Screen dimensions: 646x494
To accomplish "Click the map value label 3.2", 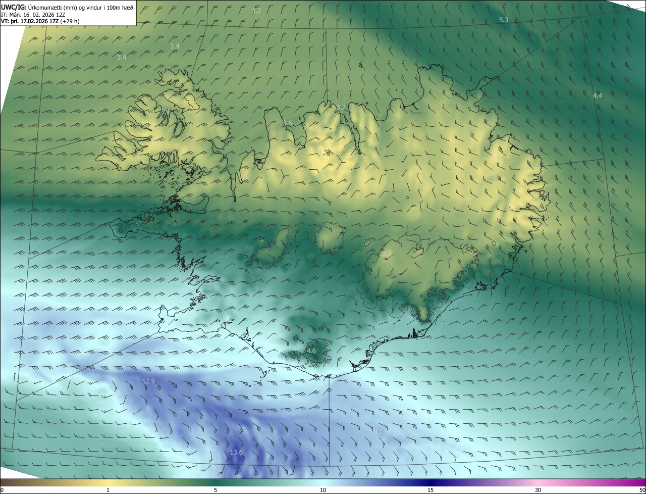I will (256, 11).
